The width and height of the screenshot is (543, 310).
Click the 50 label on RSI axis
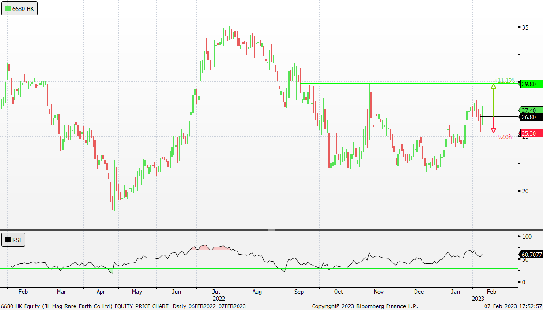click(x=525, y=260)
